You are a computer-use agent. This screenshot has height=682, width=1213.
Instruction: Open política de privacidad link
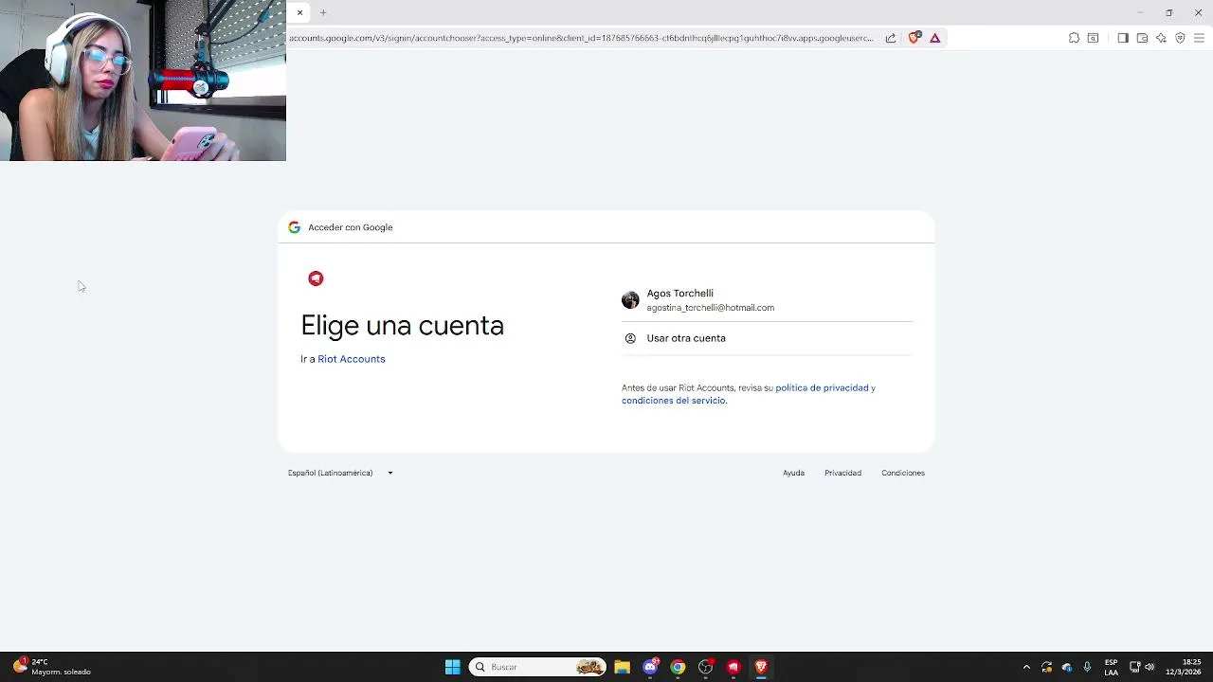click(x=822, y=387)
